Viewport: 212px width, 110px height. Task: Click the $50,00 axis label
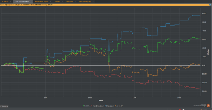click(204, 22)
